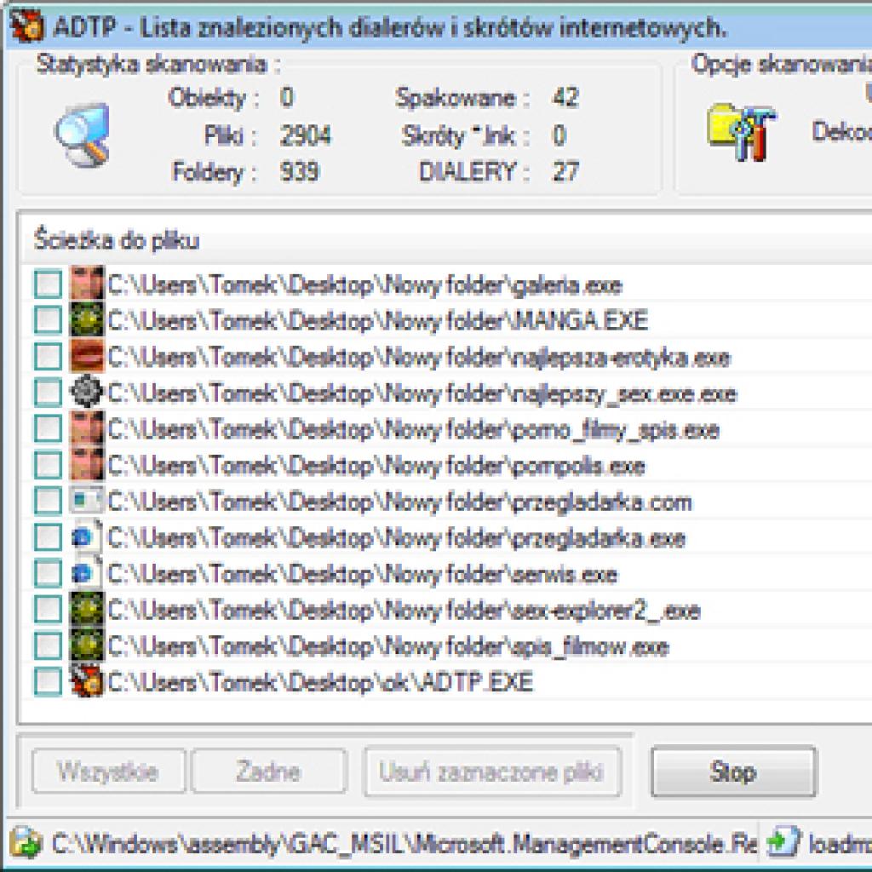
Task: Select the galeria.exe file path text
Action: (364, 285)
